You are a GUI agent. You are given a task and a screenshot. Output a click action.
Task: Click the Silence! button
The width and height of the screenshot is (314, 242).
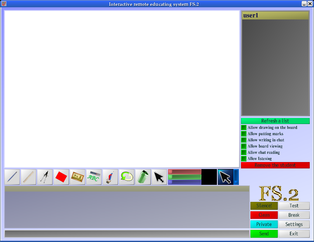(264, 206)
